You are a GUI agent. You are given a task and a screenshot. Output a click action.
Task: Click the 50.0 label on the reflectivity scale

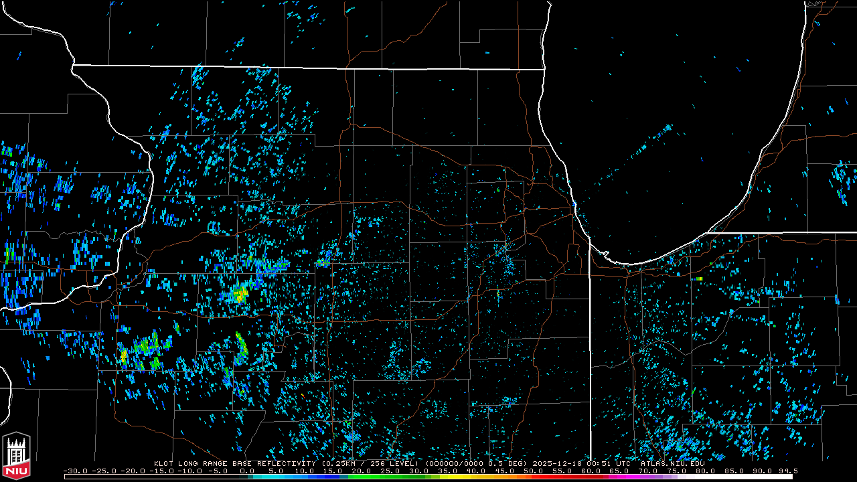[533, 471]
